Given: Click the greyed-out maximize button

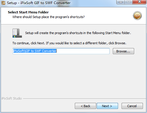Looking at the screenshot, I should point(129,2).
